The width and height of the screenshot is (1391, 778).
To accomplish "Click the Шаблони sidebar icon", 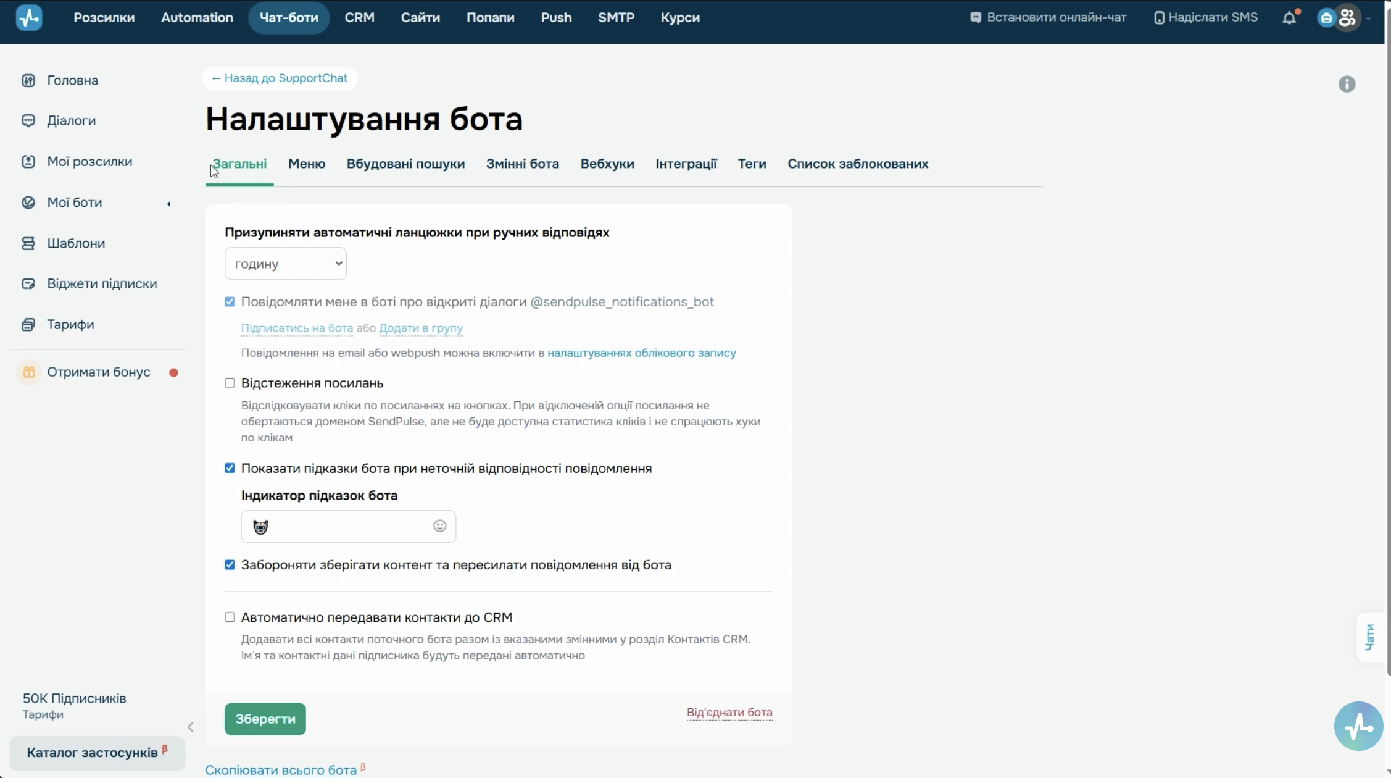I will tap(28, 243).
